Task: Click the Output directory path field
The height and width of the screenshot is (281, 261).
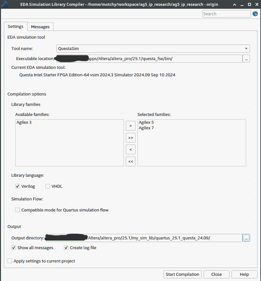Action: click(x=144, y=238)
